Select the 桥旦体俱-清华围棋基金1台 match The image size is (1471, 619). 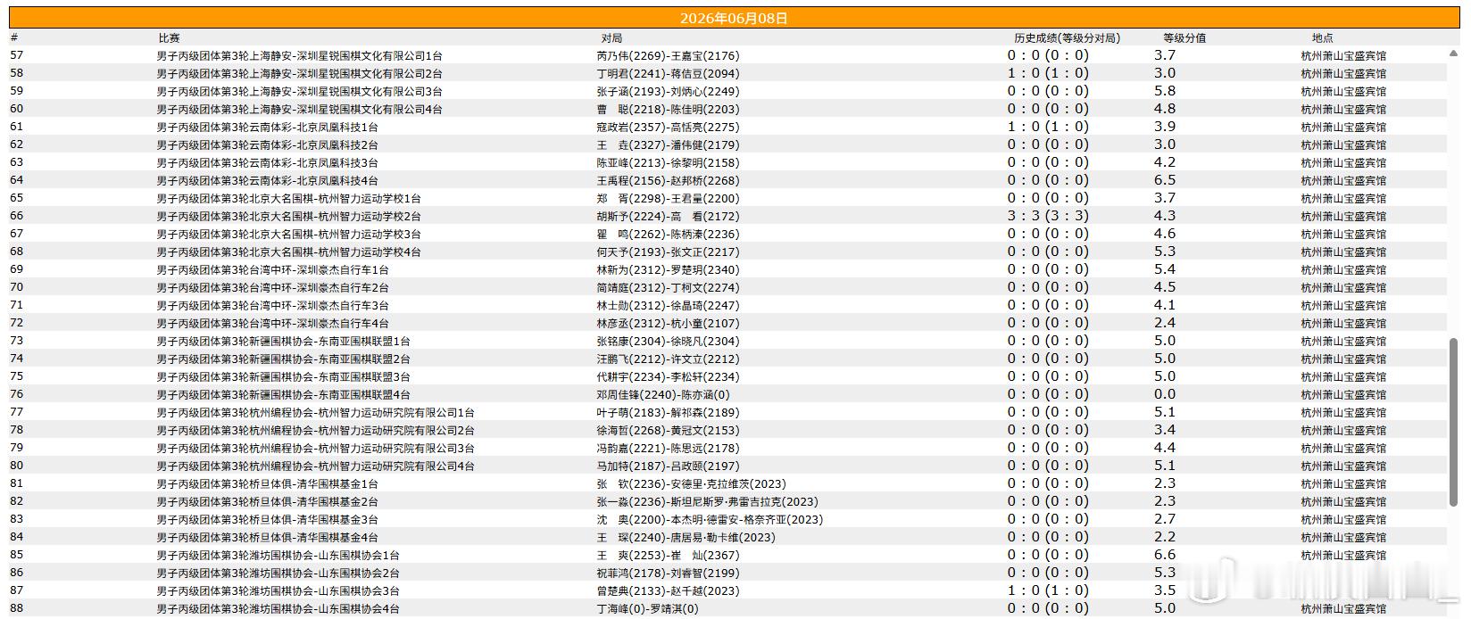pyautogui.click(x=267, y=483)
